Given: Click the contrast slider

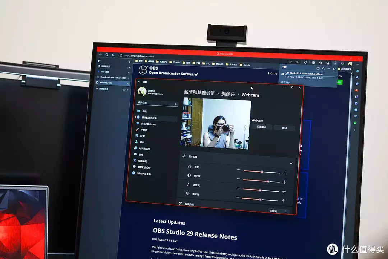Looking at the screenshot, I should (261, 181).
